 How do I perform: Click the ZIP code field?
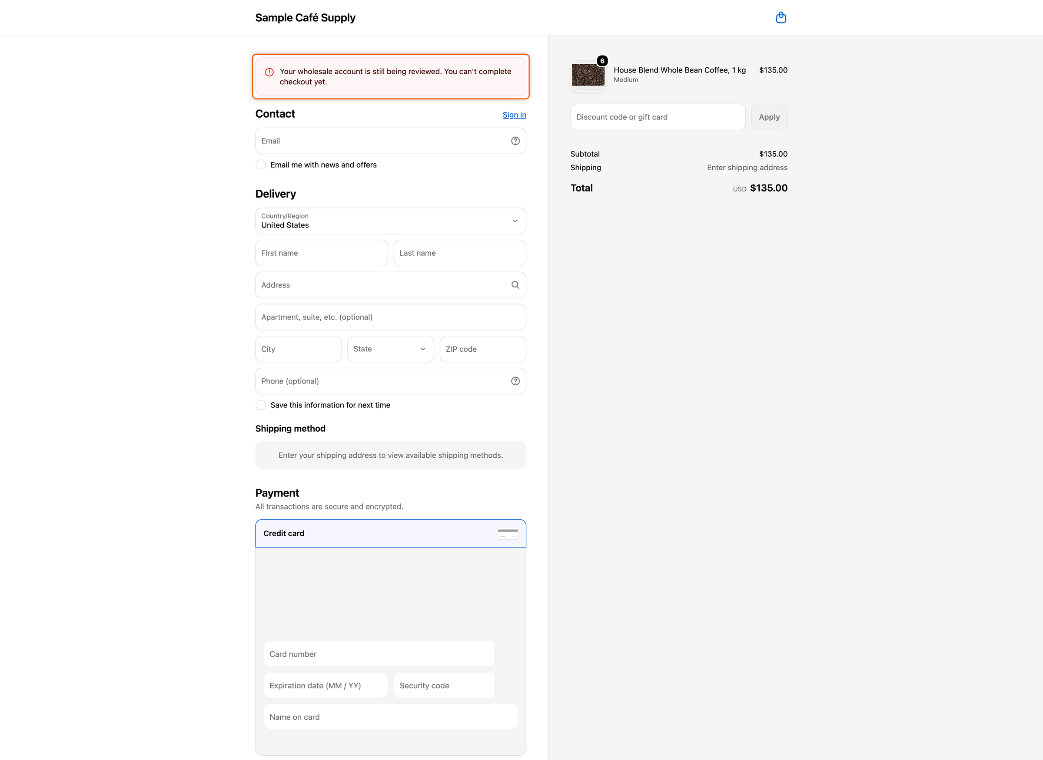[x=483, y=349]
